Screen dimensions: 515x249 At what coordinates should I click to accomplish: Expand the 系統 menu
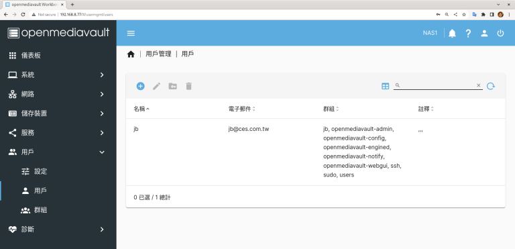58,75
